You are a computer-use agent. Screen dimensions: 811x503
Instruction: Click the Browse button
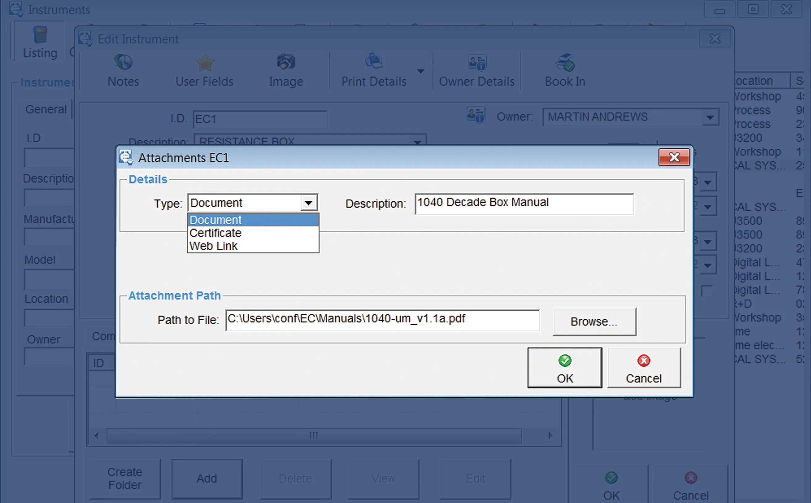pos(594,321)
